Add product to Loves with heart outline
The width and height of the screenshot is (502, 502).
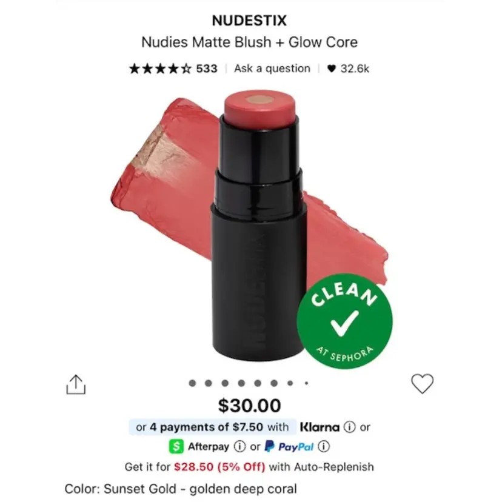[x=423, y=384]
